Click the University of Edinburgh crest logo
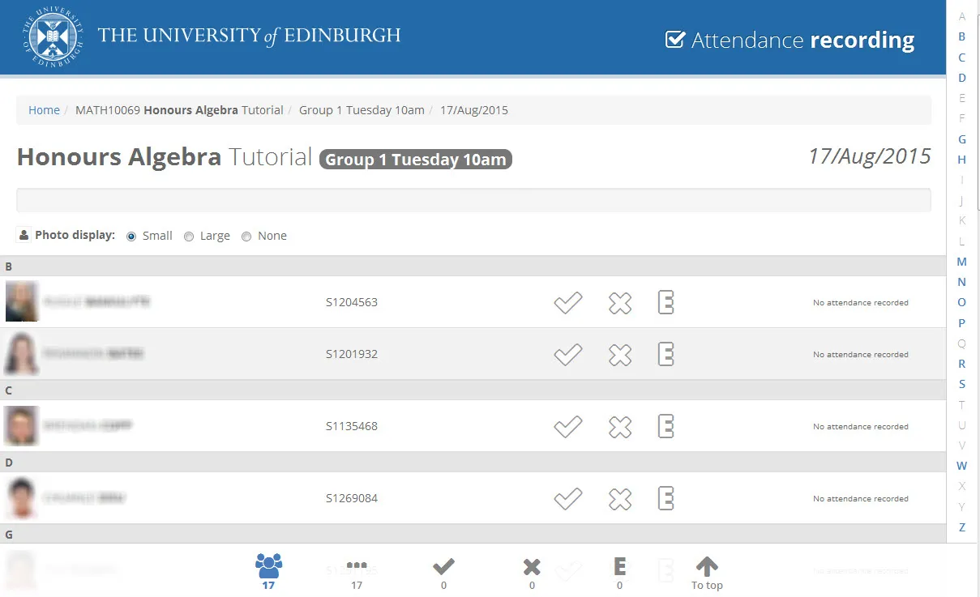Viewport: 980px width, 597px height. click(x=50, y=36)
